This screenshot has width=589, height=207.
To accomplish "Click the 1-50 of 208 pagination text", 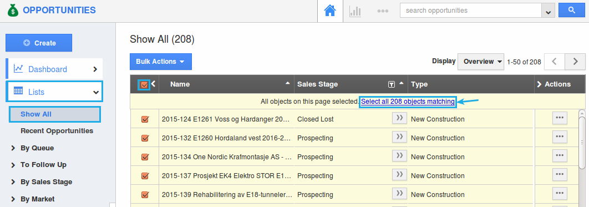I will coord(524,62).
